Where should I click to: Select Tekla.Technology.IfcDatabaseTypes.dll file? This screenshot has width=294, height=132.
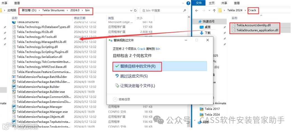pyautogui.click(x=43, y=27)
